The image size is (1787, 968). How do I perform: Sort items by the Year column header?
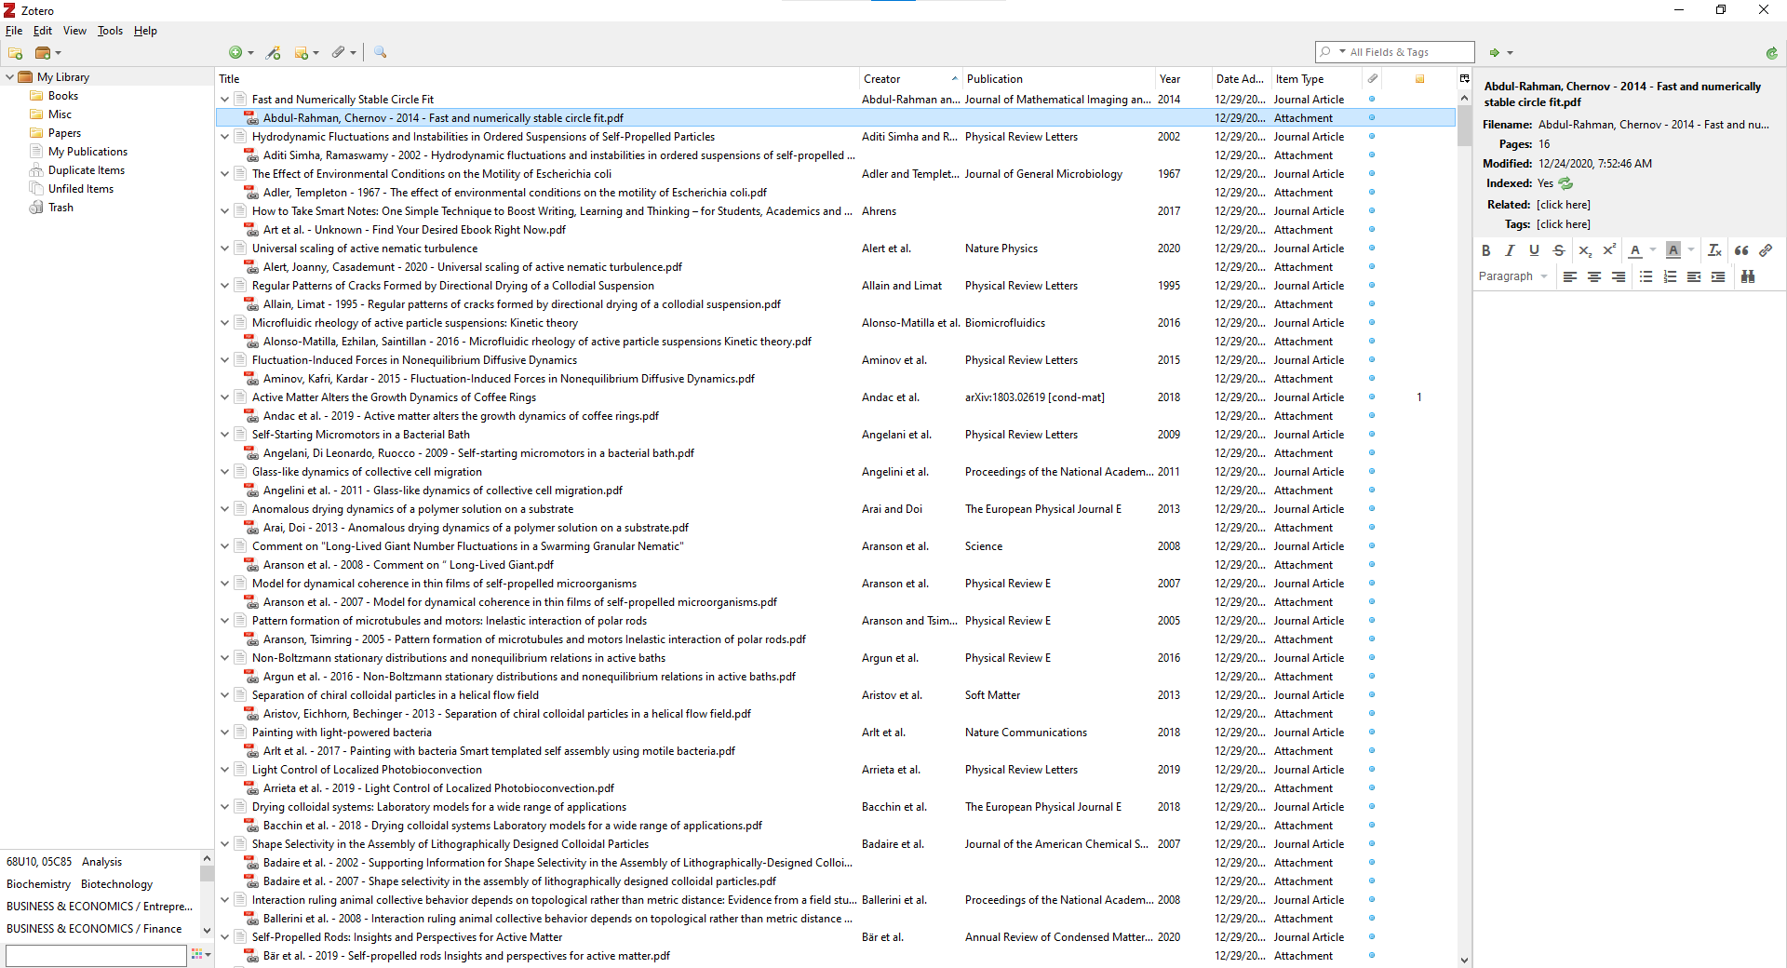point(1182,79)
